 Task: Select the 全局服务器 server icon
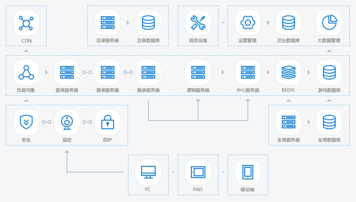pos(289,122)
